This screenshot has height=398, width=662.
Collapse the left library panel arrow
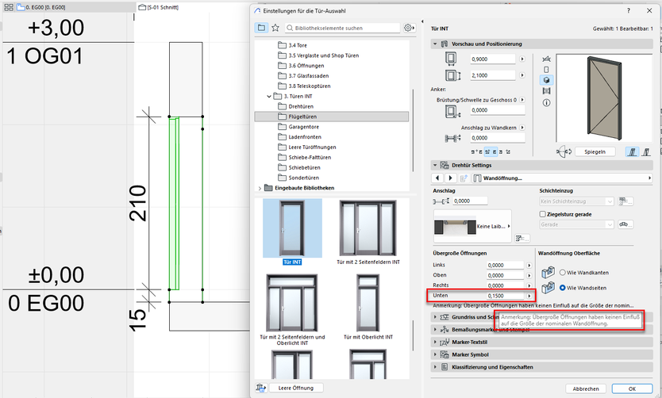(422, 21)
